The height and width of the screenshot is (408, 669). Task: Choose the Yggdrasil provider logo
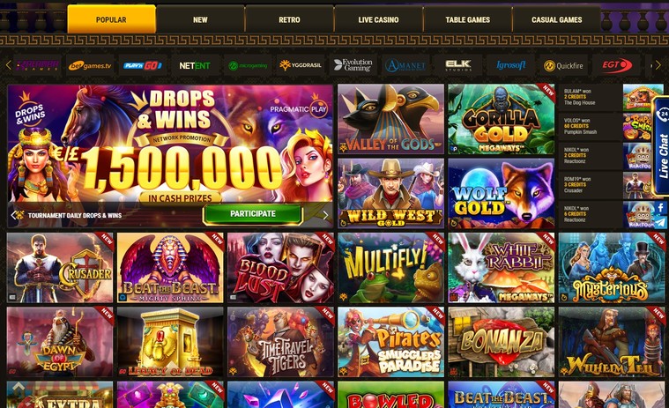click(x=300, y=66)
